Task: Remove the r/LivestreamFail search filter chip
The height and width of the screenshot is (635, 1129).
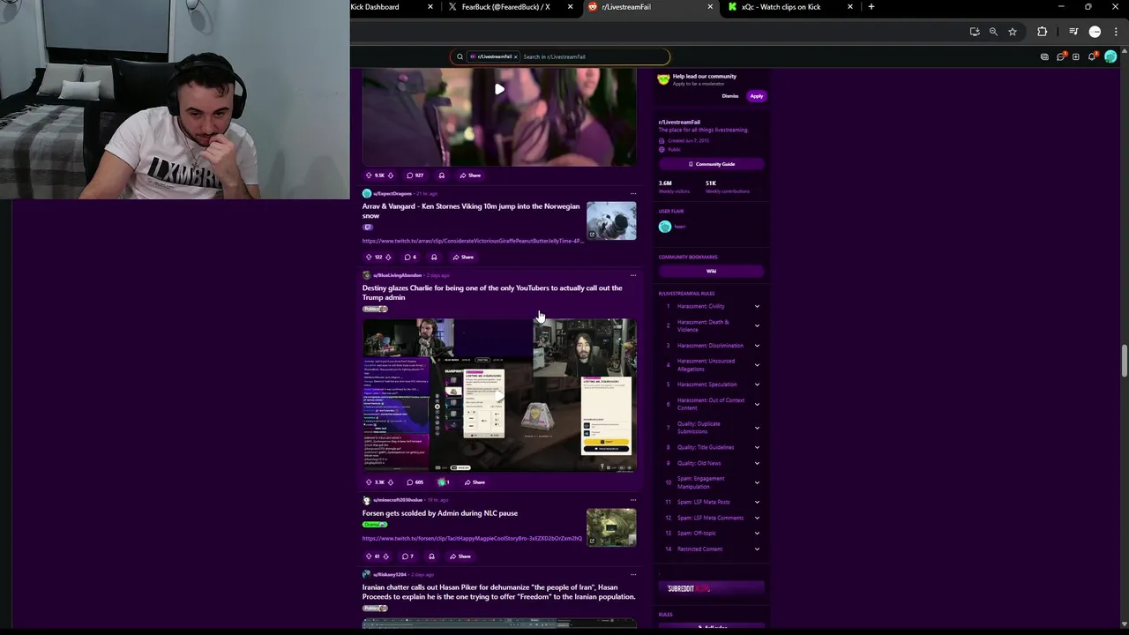Action: click(516, 56)
